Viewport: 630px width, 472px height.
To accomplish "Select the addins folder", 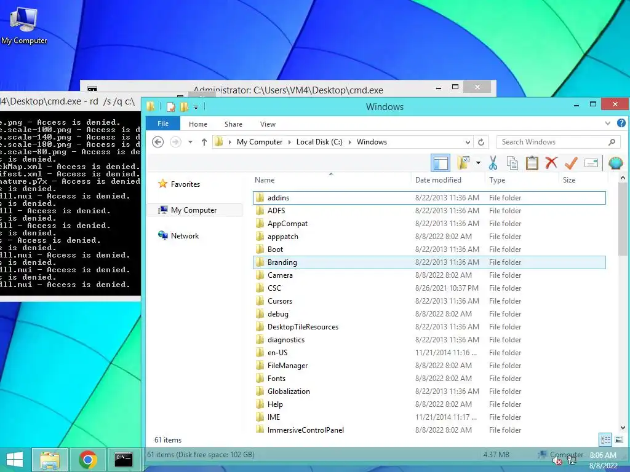I will click(429, 197).
